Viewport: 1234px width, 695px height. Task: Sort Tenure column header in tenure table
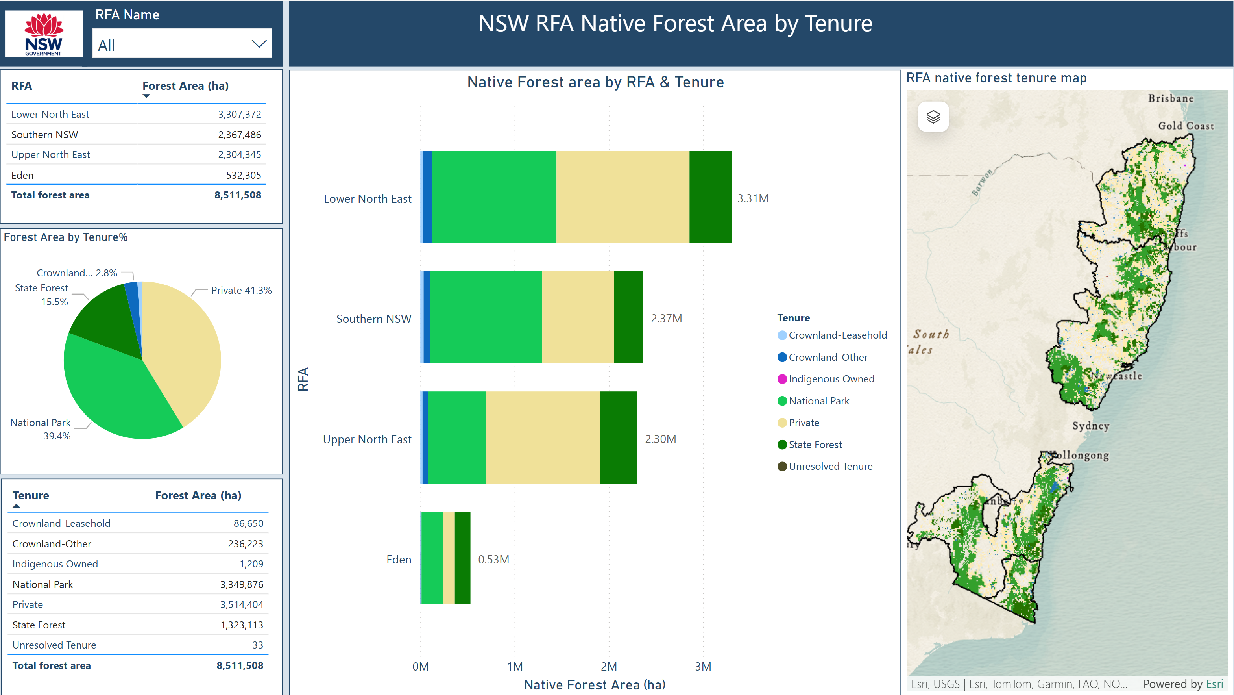(31, 496)
